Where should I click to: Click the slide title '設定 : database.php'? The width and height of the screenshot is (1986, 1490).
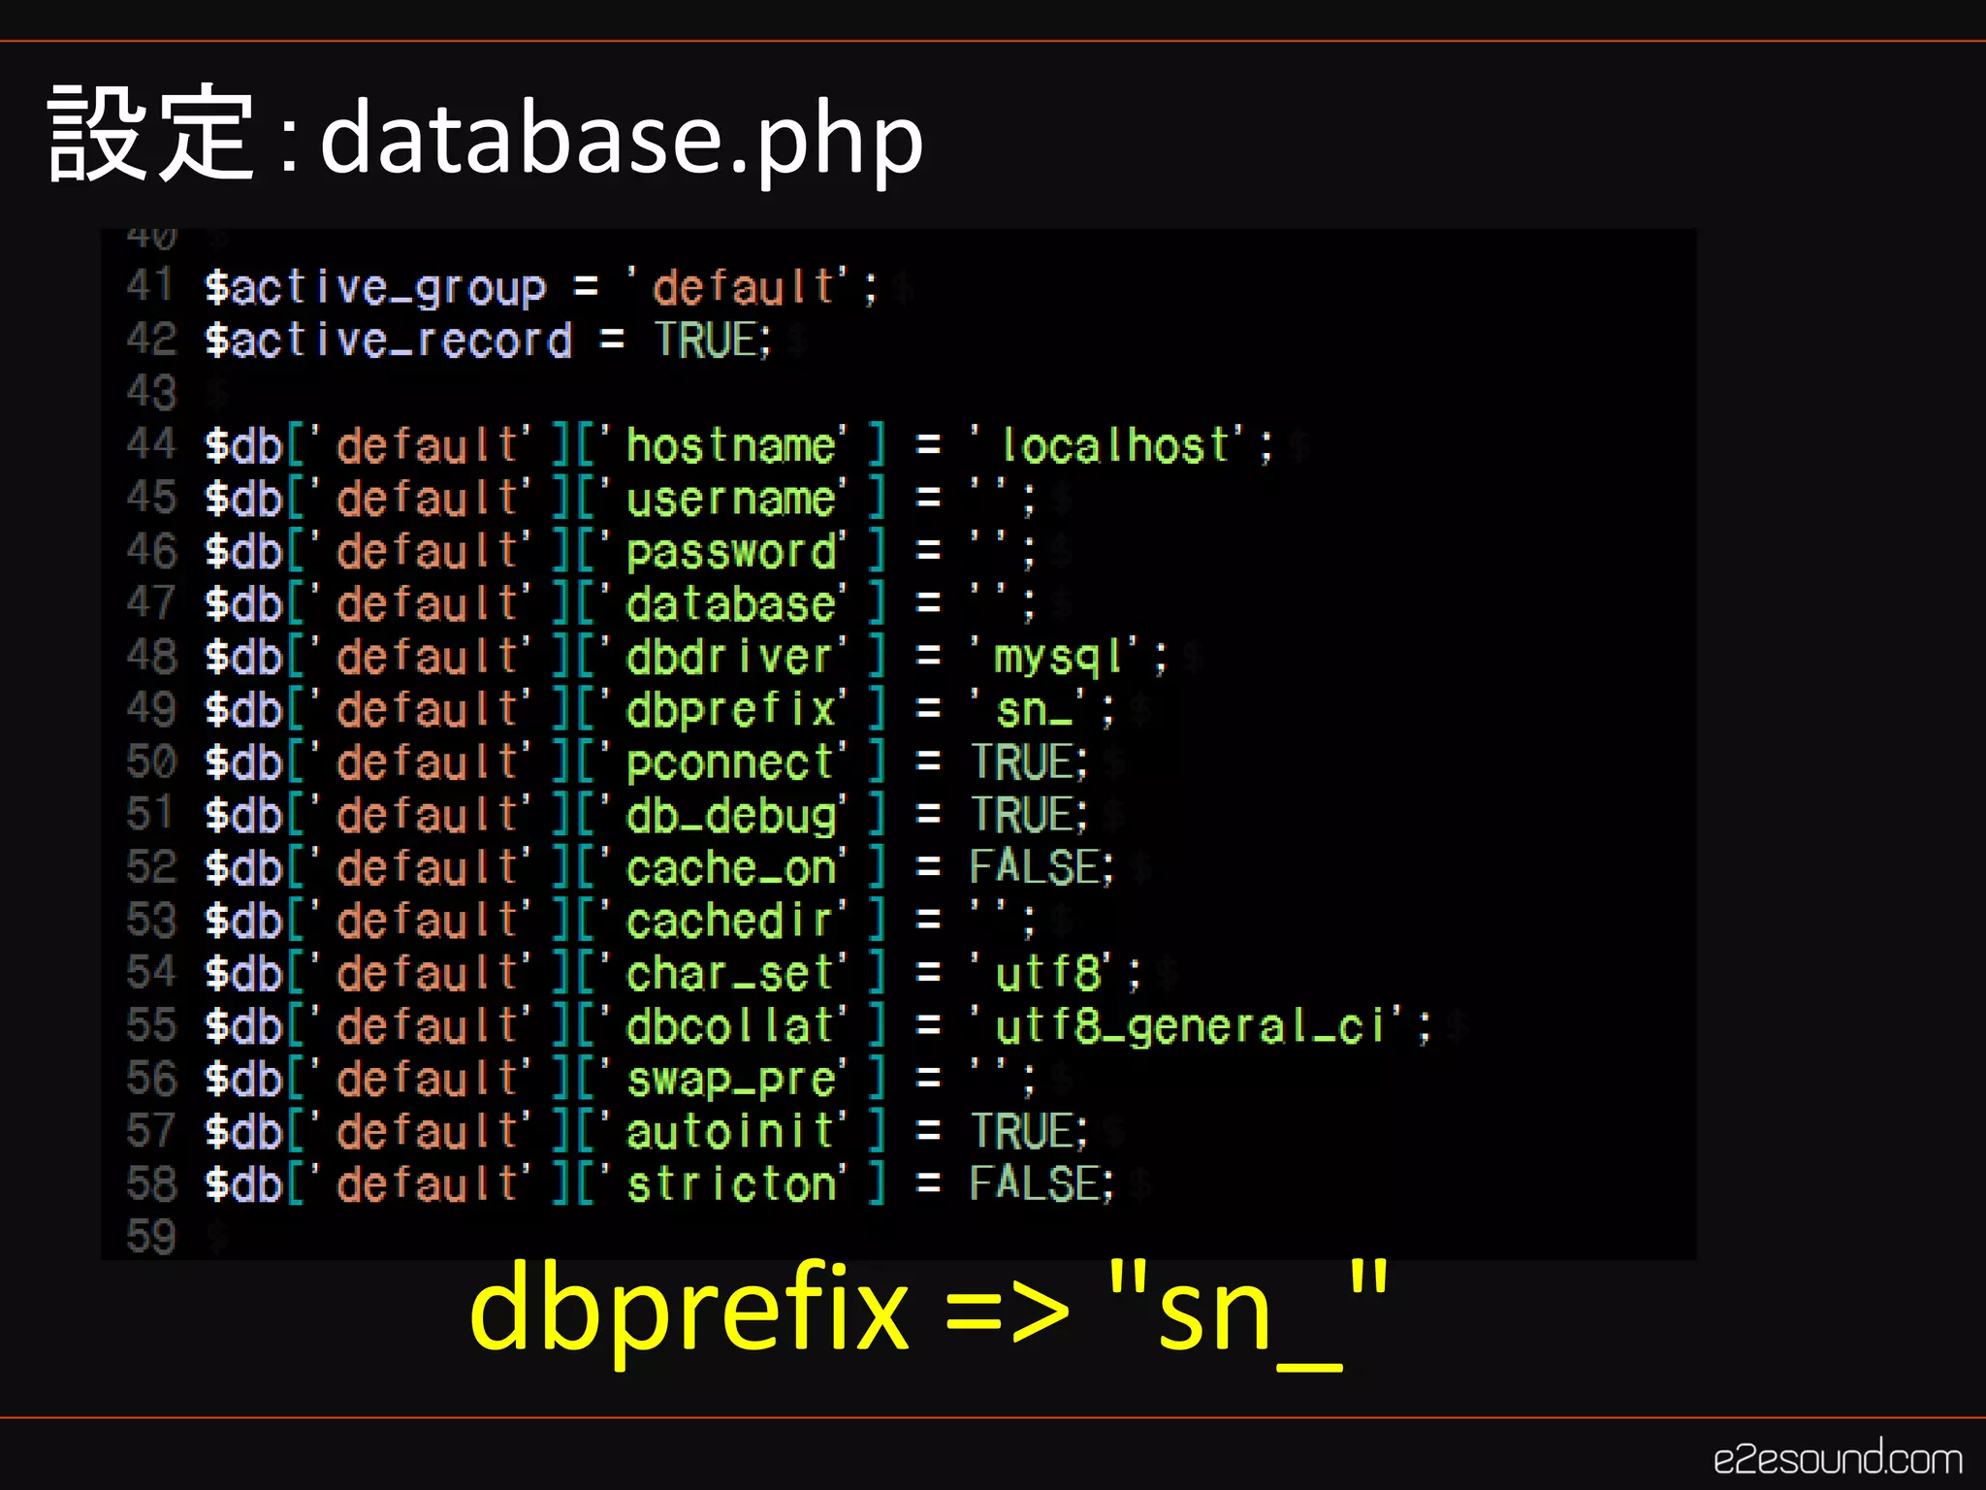point(485,135)
